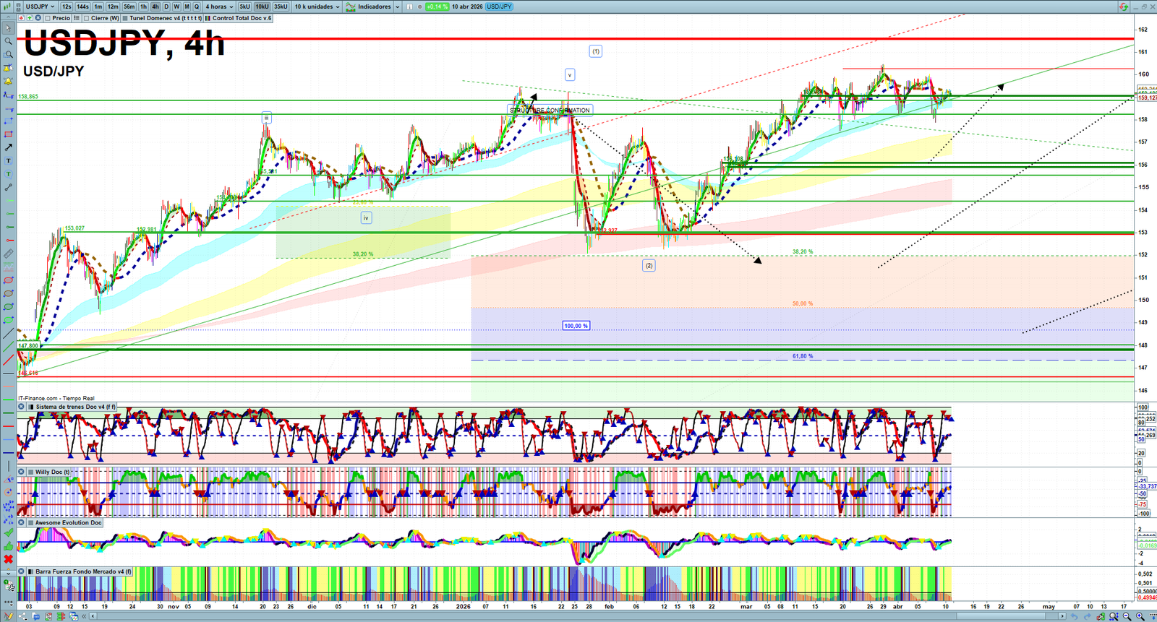The width and height of the screenshot is (1157, 622).
Task: Select the red rectangle drawing tool
Action: tap(9, 134)
